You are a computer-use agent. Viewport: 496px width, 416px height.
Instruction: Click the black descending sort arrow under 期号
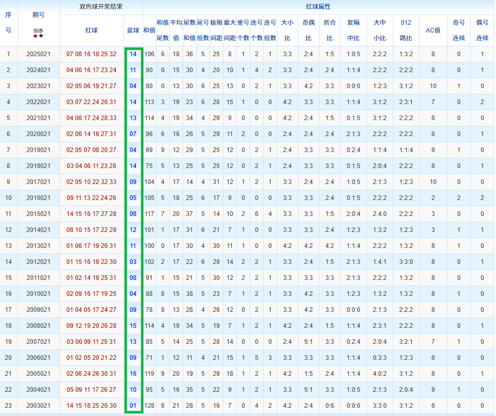pyautogui.click(x=41, y=36)
